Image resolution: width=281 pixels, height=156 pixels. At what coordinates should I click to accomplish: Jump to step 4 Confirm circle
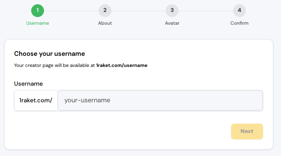(x=240, y=11)
